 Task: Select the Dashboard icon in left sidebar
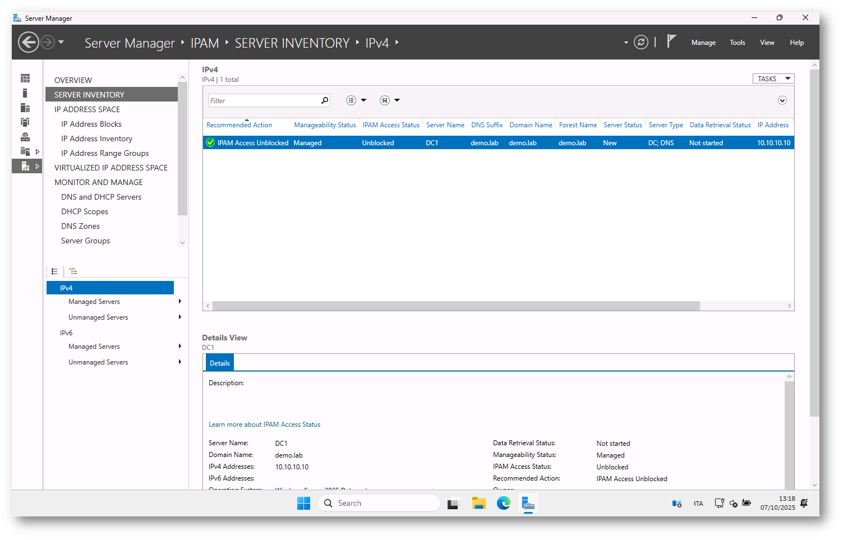coord(25,79)
